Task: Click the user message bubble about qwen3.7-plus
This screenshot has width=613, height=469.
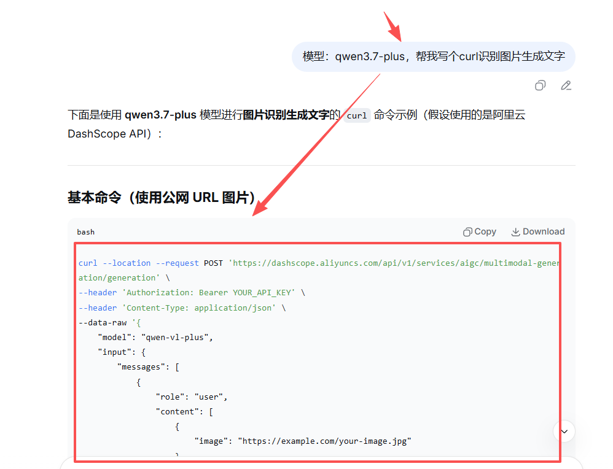Action: 434,56
